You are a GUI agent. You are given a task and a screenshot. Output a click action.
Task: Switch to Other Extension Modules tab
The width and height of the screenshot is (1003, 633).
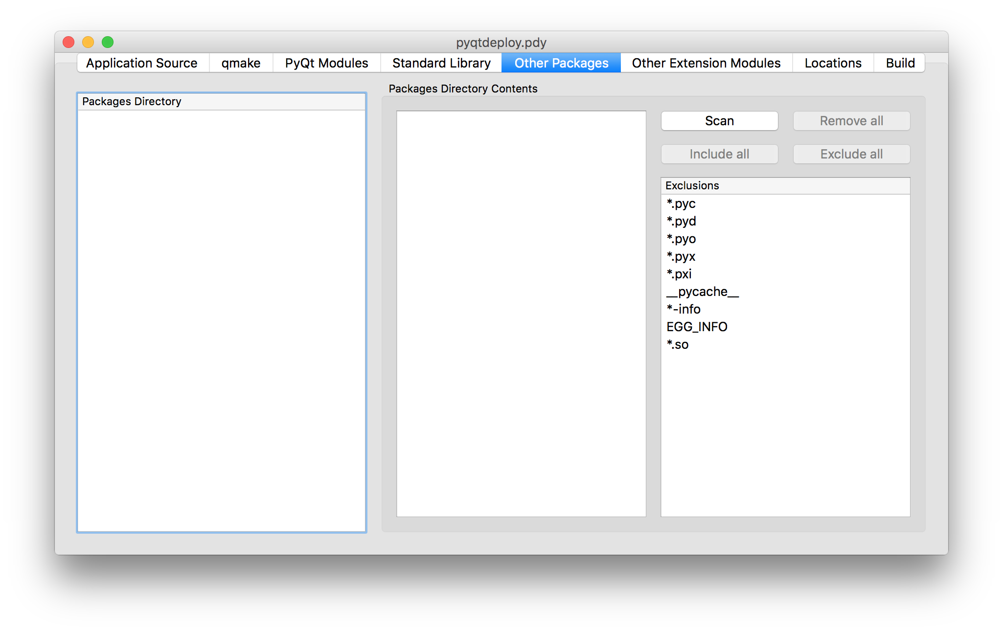[706, 63]
